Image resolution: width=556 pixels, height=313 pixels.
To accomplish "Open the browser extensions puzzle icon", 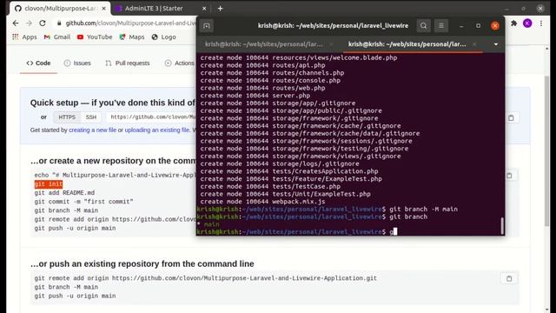I will 513,23.
